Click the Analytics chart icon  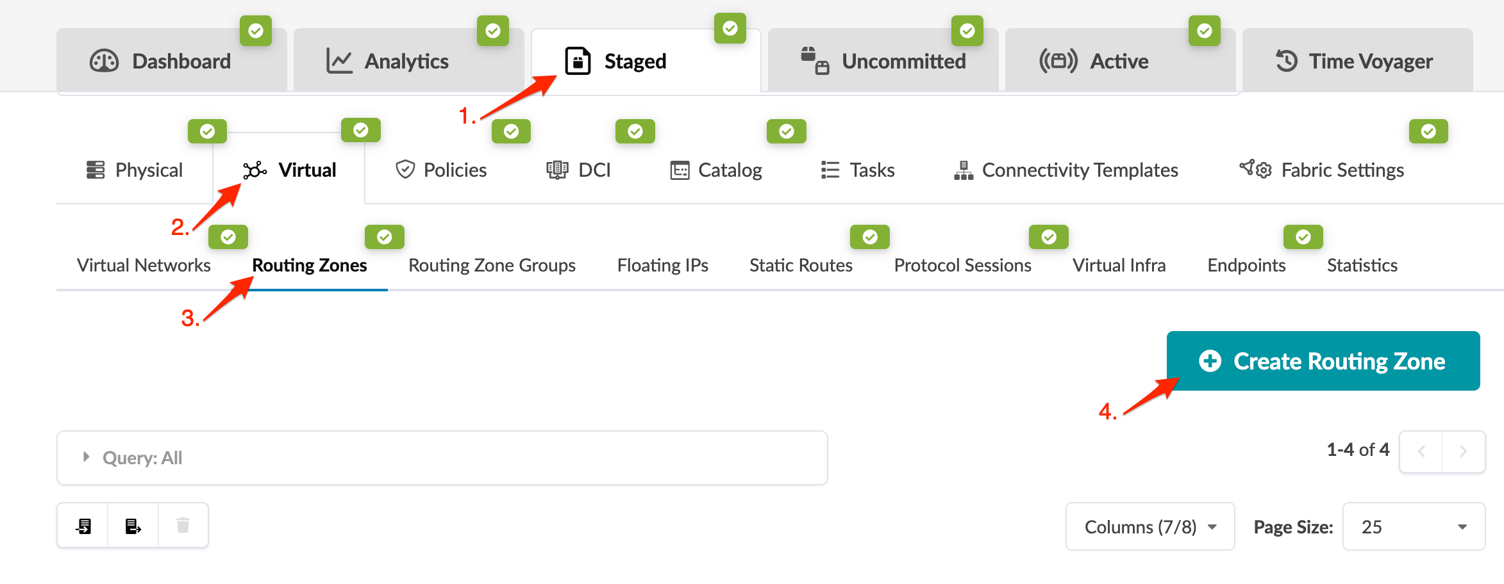339,61
